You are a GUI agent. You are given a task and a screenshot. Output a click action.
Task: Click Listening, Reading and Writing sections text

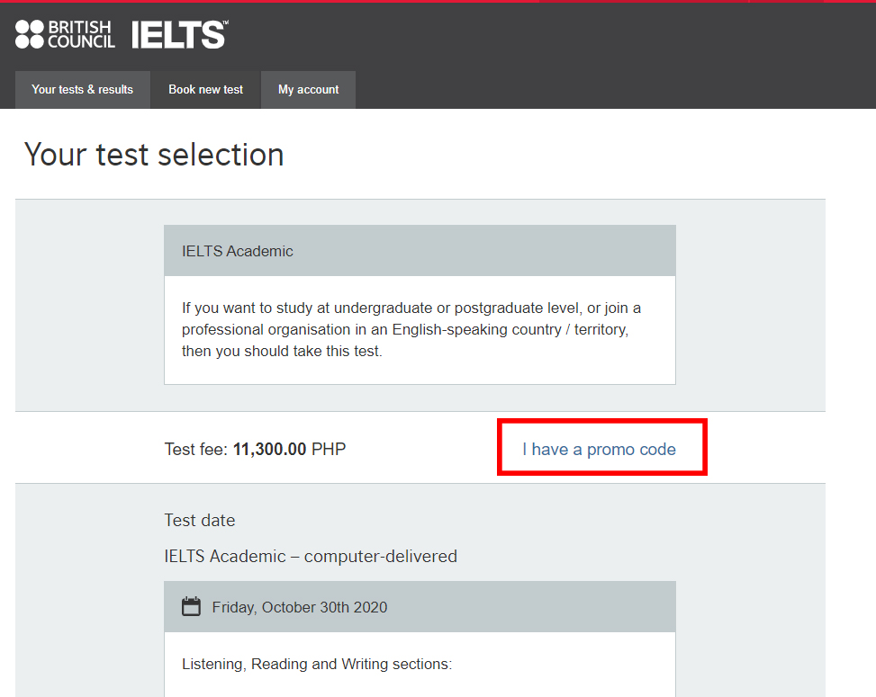point(317,664)
